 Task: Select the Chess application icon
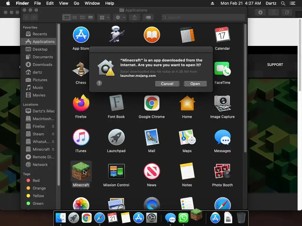[x=81, y=69]
